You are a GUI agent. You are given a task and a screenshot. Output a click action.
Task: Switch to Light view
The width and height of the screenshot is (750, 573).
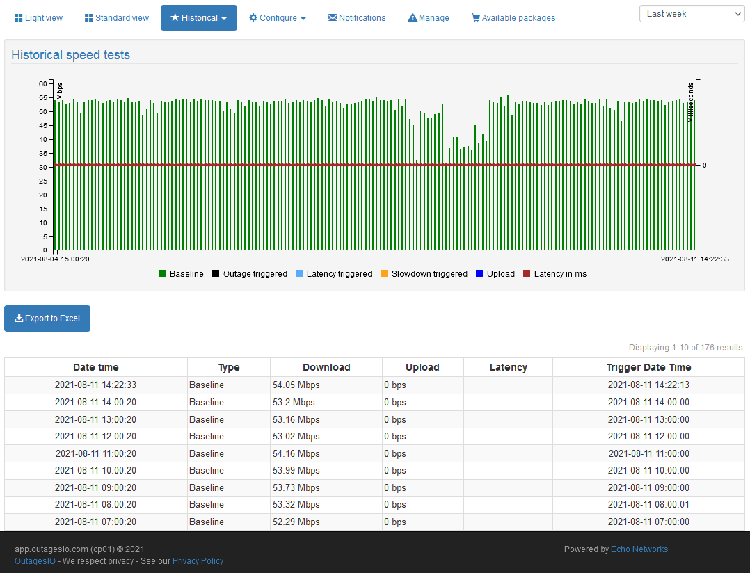[x=38, y=17]
